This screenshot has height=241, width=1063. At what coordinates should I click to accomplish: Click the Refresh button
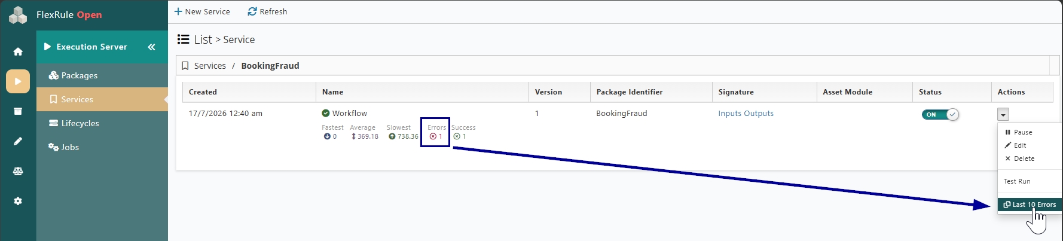click(267, 11)
